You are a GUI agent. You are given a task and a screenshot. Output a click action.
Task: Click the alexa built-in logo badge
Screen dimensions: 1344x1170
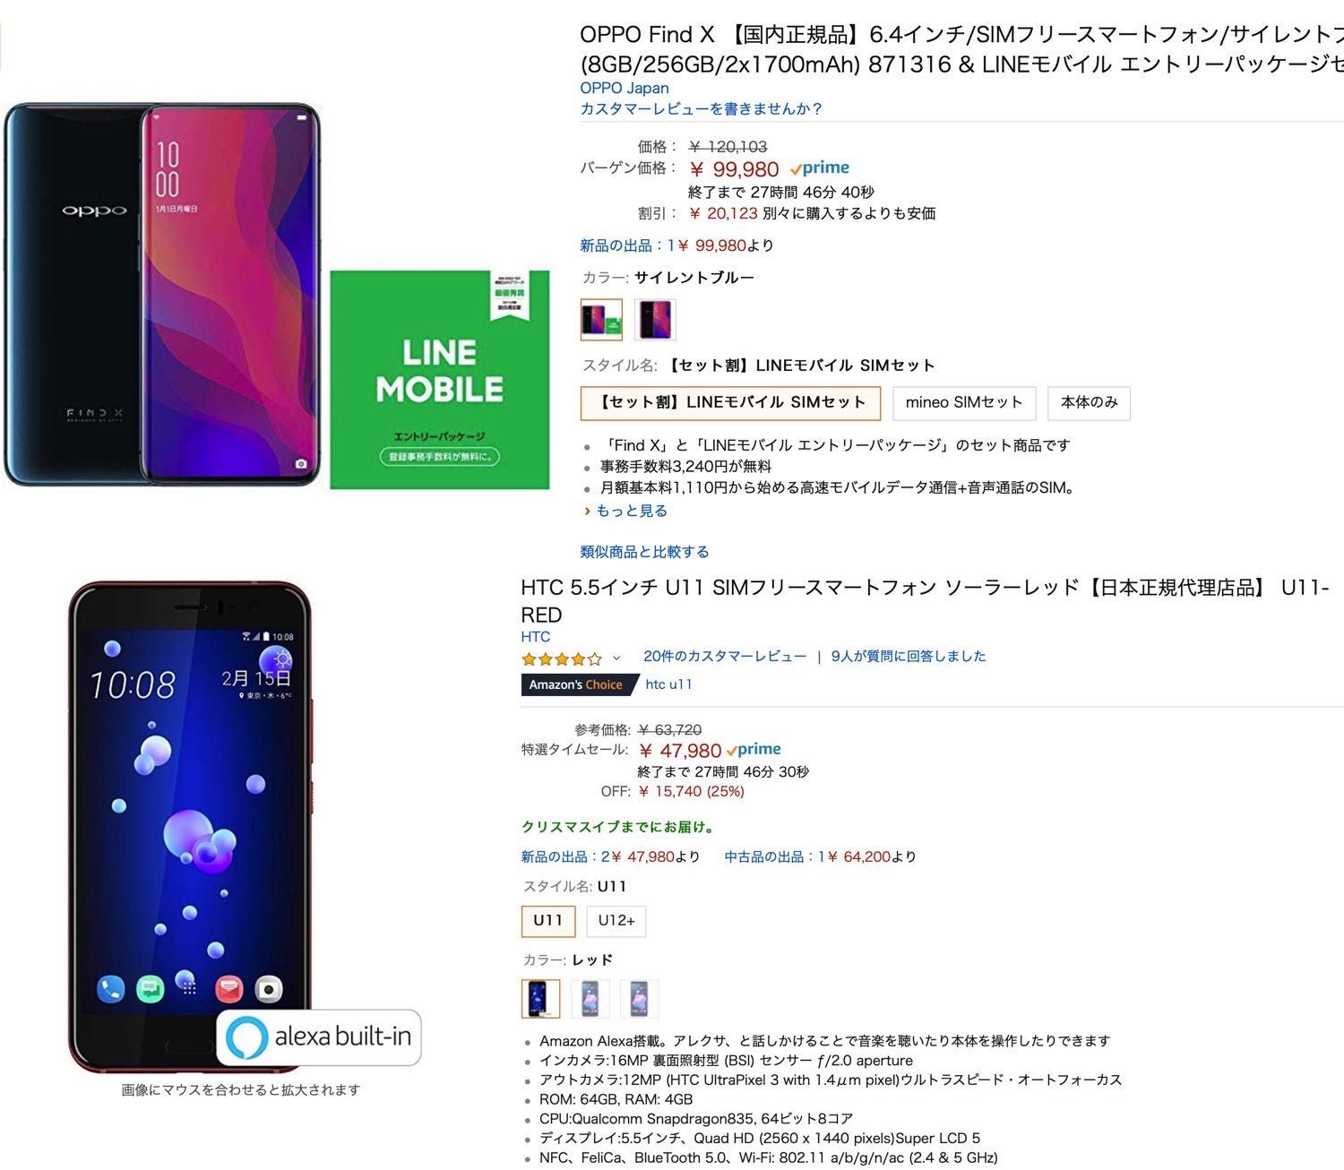319,1037
